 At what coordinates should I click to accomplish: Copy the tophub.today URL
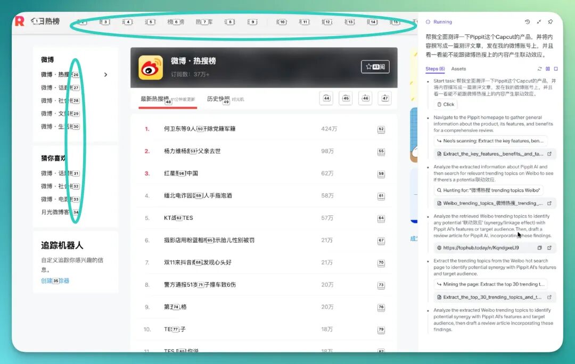[x=539, y=247]
